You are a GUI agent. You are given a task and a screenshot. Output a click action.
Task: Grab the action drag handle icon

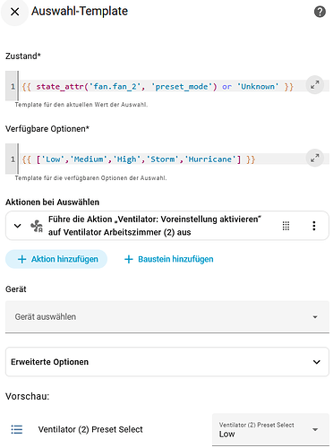click(x=286, y=226)
